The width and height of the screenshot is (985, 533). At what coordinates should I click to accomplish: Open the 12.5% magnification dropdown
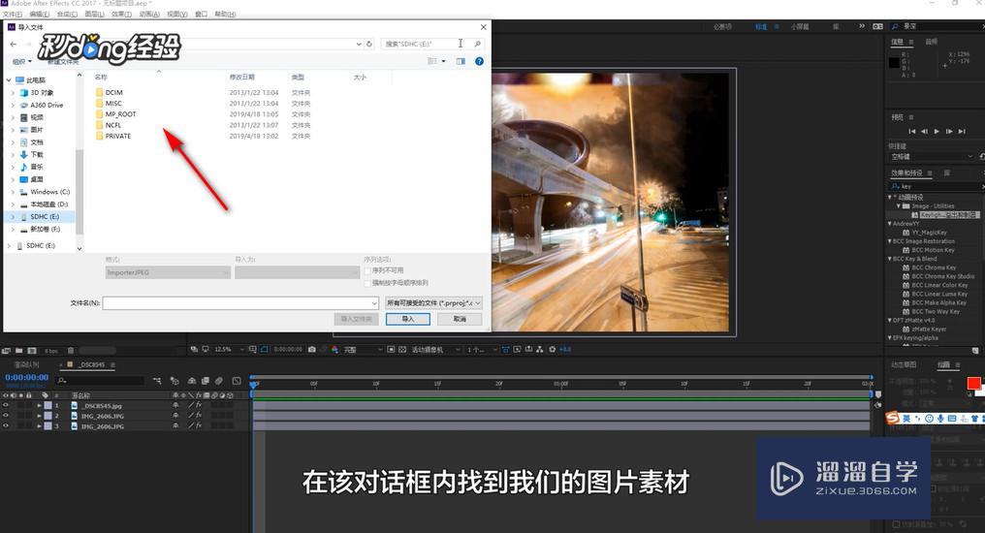point(229,349)
